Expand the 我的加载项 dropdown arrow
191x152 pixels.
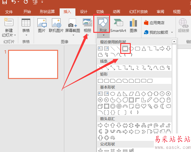tap(172, 32)
